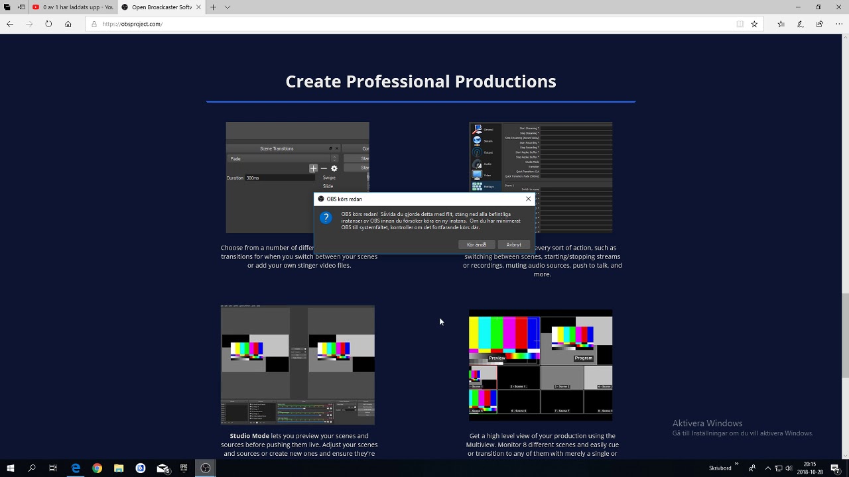Show hidden system tray icons
Screen dimensions: 849x477
pos(768,468)
